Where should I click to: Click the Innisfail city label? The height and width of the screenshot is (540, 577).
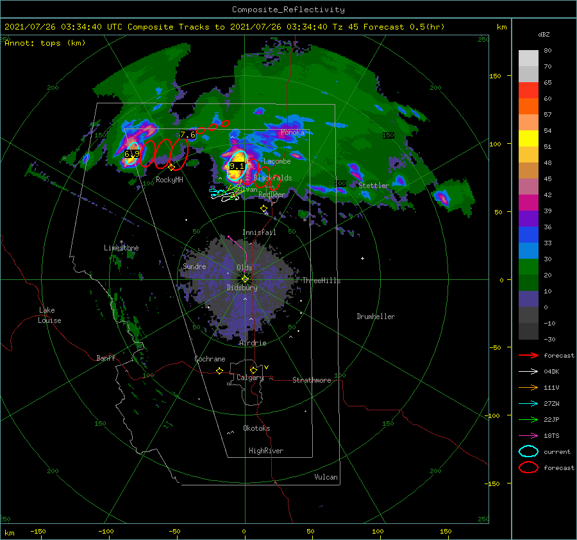[x=259, y=232]
